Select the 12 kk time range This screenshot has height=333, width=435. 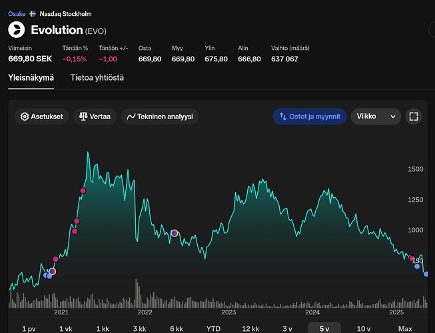(x=250, y=329)
